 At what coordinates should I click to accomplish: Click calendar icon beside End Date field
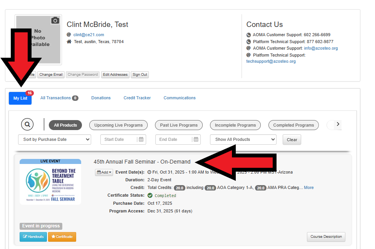click(x=196, y=139)
